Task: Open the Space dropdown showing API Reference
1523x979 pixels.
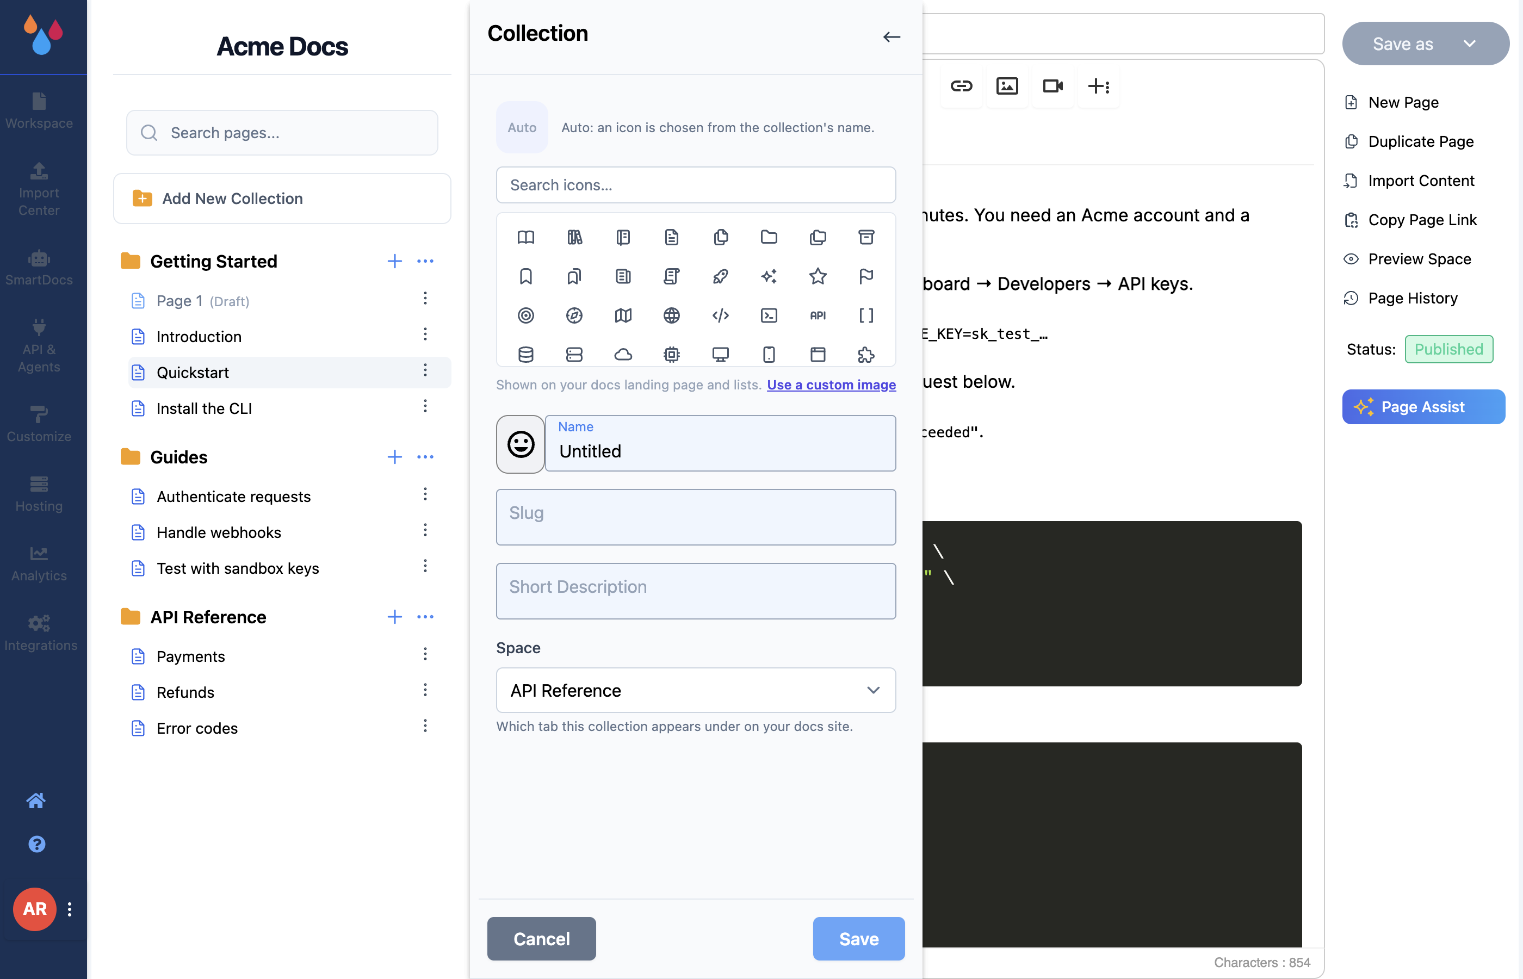Action: (696, 690)
